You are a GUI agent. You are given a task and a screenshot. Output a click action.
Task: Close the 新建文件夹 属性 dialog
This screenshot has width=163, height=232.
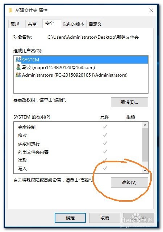[151, 10]
